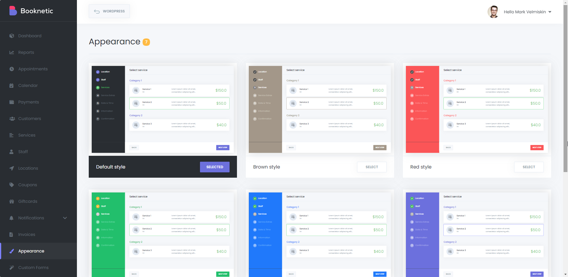Click the "Brown style" label
The height and width of the screenshot is (277, 568).
(267, 167)
